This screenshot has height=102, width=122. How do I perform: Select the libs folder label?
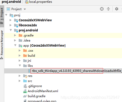coord(30,66)
